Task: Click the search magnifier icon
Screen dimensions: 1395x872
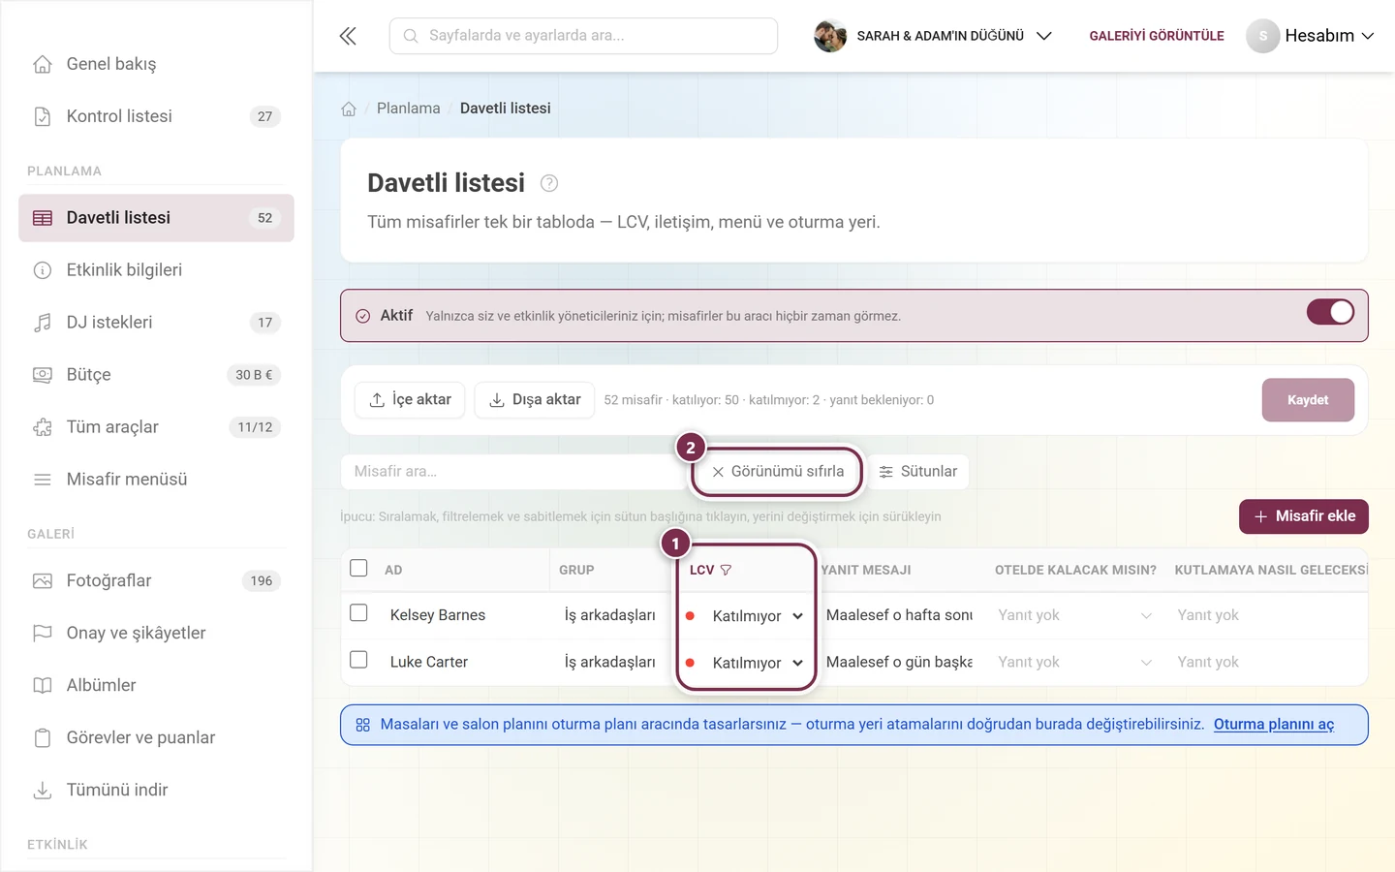Action: click(411, 36)
